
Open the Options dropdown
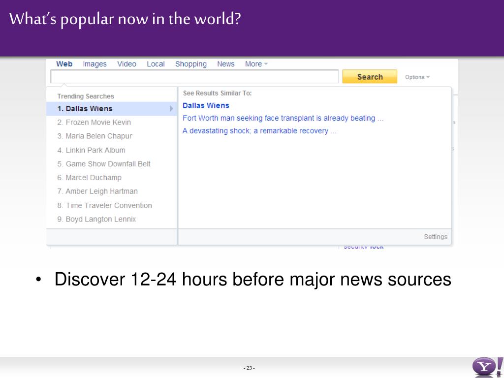point(417,77)
